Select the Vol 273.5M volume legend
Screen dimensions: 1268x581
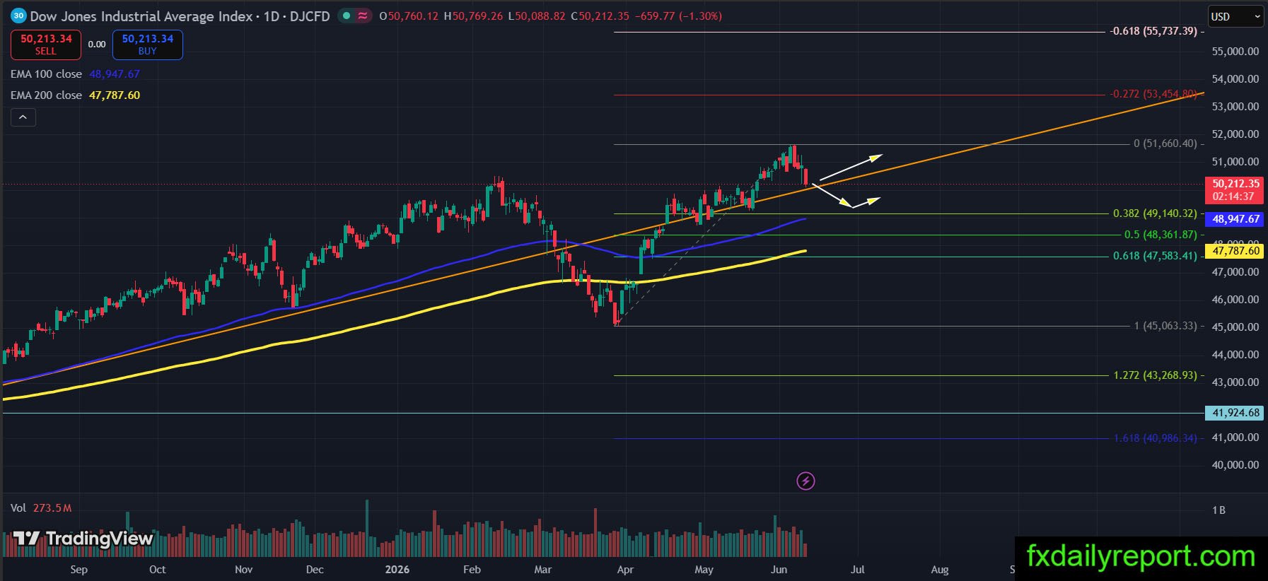click(41, 508)
